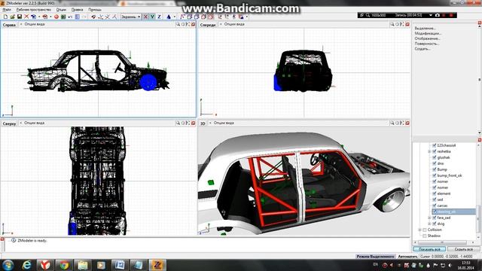482x271 pixels.
Task: Uncheck the 'Bump' object checkbox
Action: click(435, 169)
